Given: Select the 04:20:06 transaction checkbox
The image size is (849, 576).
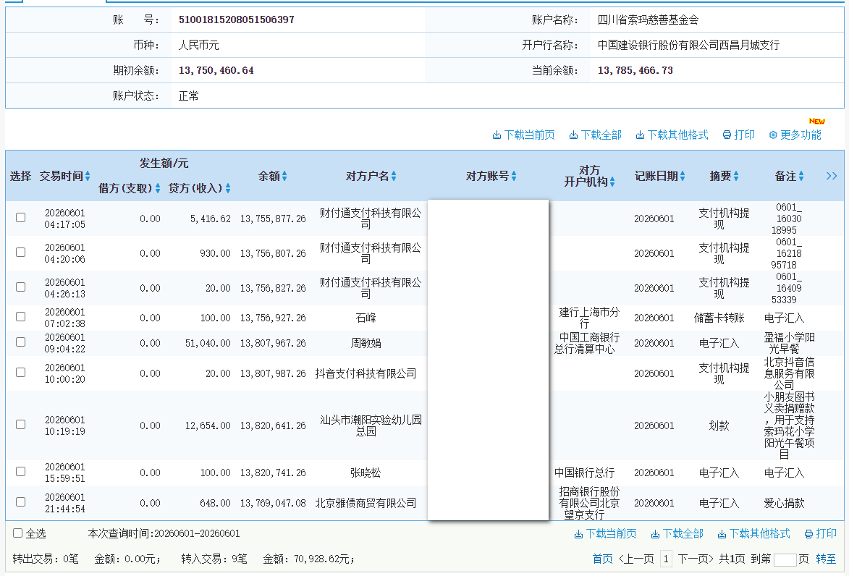Looking at the screenshot, I should (x=20, y=253).
